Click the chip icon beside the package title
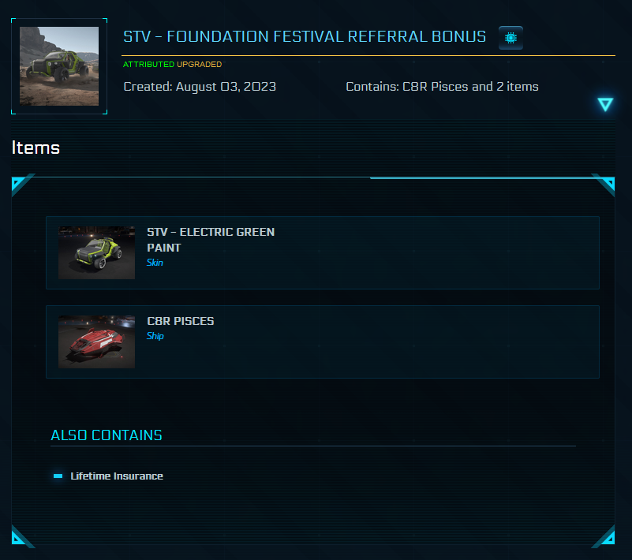The image size is (632, 560). pos(510,37)
